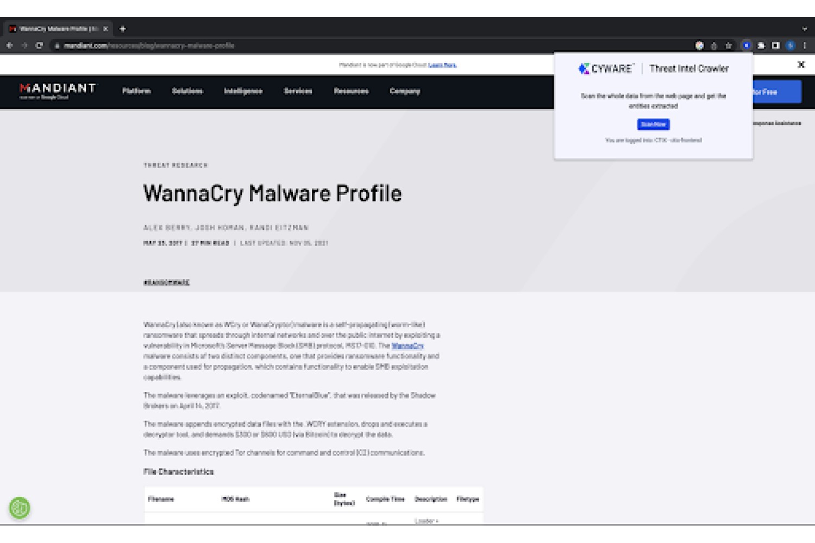Open a new browser tab

point(123,29)
